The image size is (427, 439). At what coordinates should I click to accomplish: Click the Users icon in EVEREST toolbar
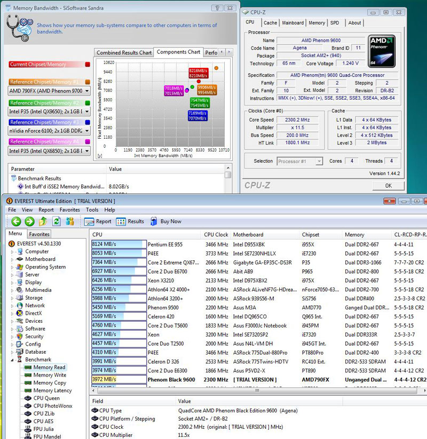(x=70, y=221)
